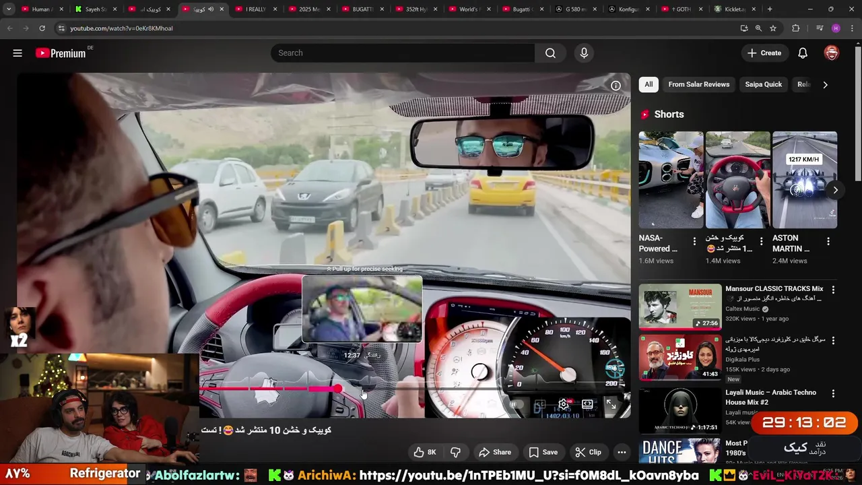Switch to the BUGATTI browser tab
Viewport: 862px width, 485px height.
coord(362,9)
